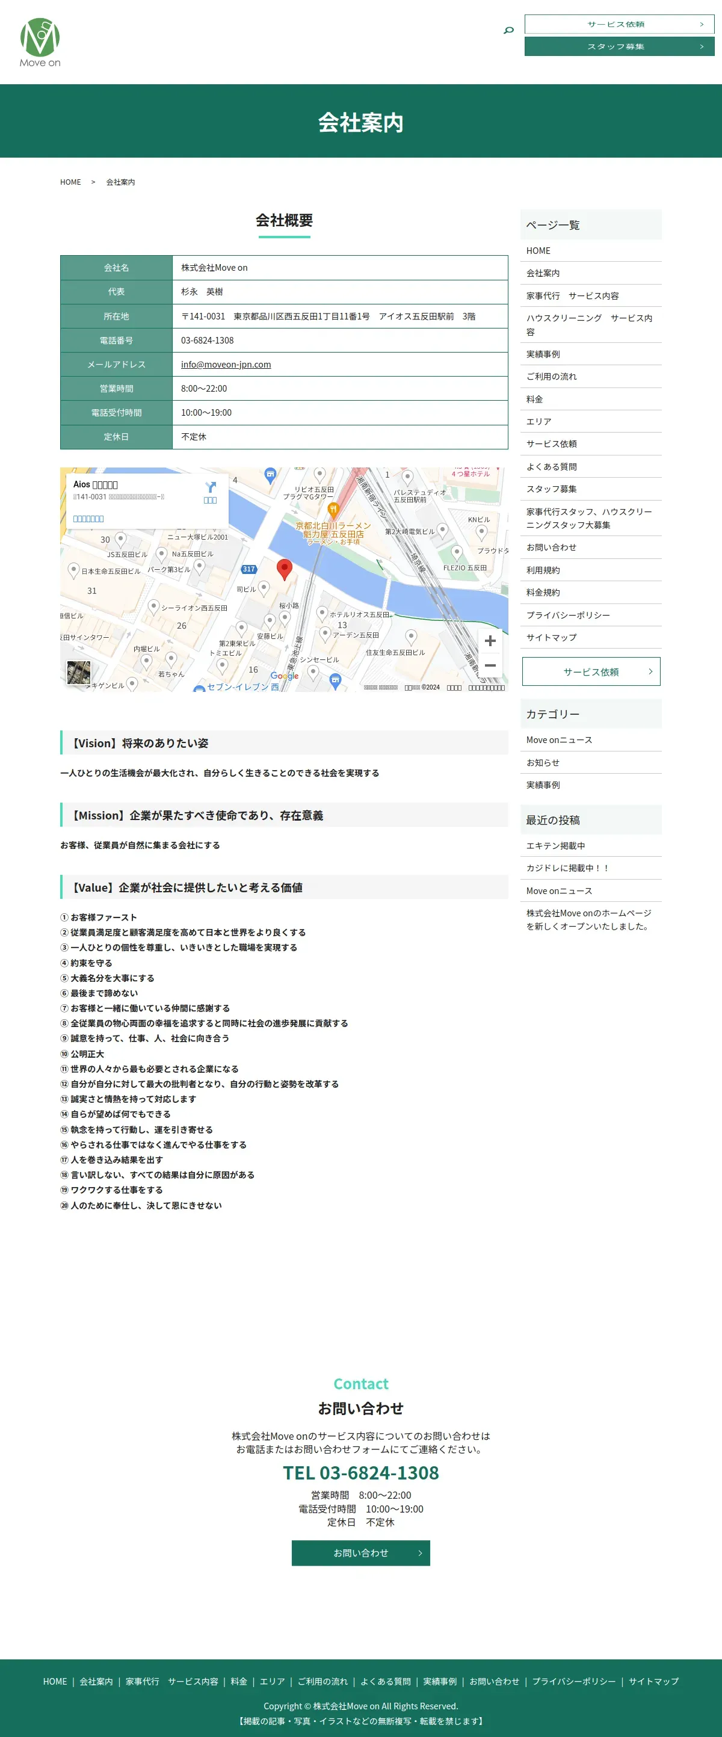722x1737 pixels.
Task: Open ご利用の流れ in sidebar
Action: click(591, 376)
